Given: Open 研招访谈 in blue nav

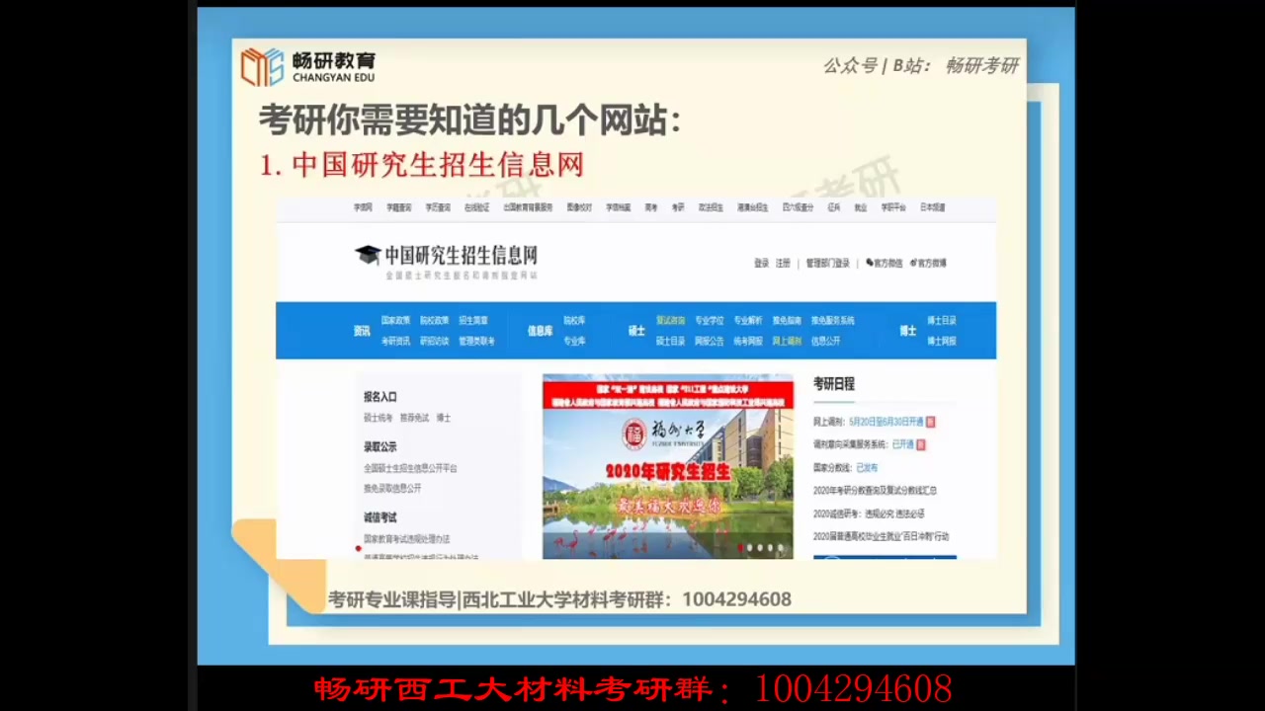Looking at the screenshot, I should [434, 341].
